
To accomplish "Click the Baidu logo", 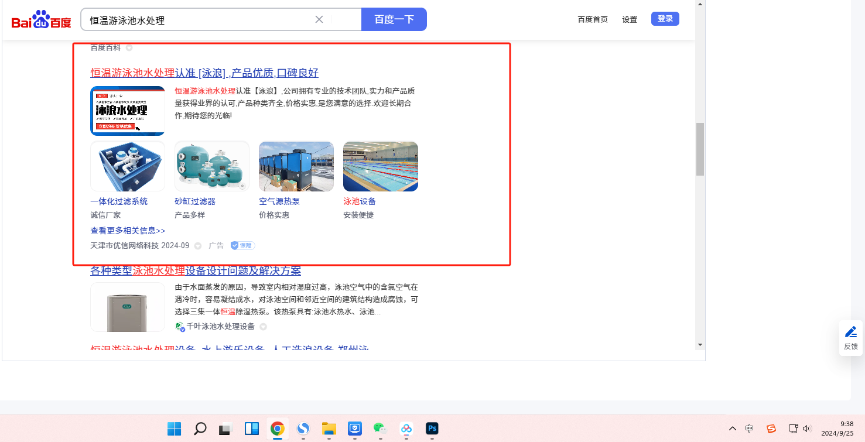I will [x=41, y=20].
